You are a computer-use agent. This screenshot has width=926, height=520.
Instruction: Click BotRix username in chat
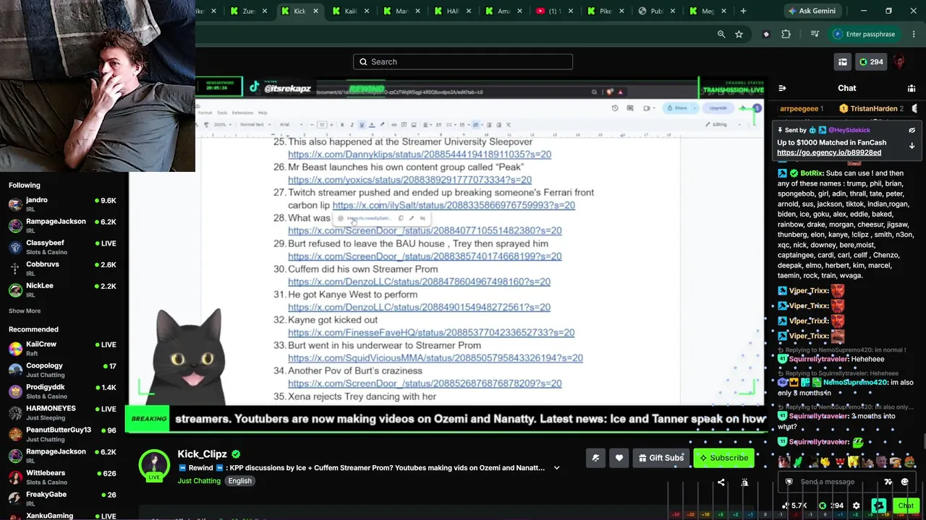(812, 173)
